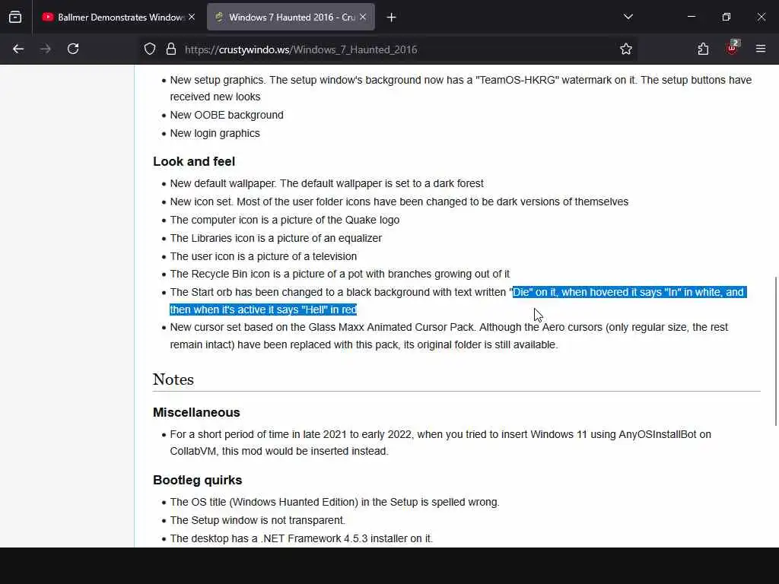Viewport: 779px width, 584px height.
Task: Minimize the browser window
Action: pos(691,17)
